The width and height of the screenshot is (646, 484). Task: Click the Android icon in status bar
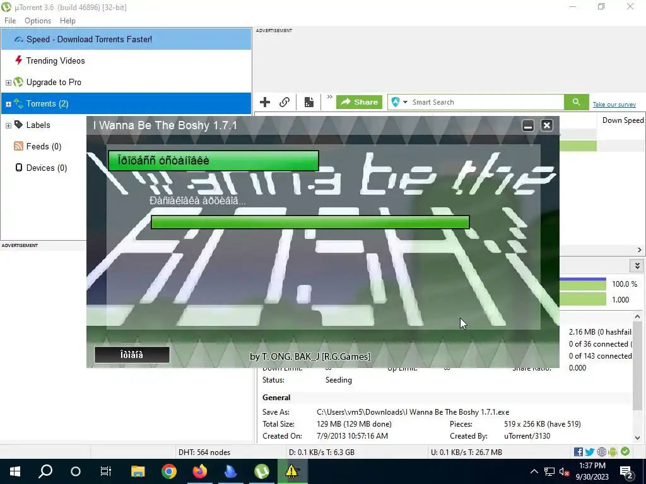613,452
